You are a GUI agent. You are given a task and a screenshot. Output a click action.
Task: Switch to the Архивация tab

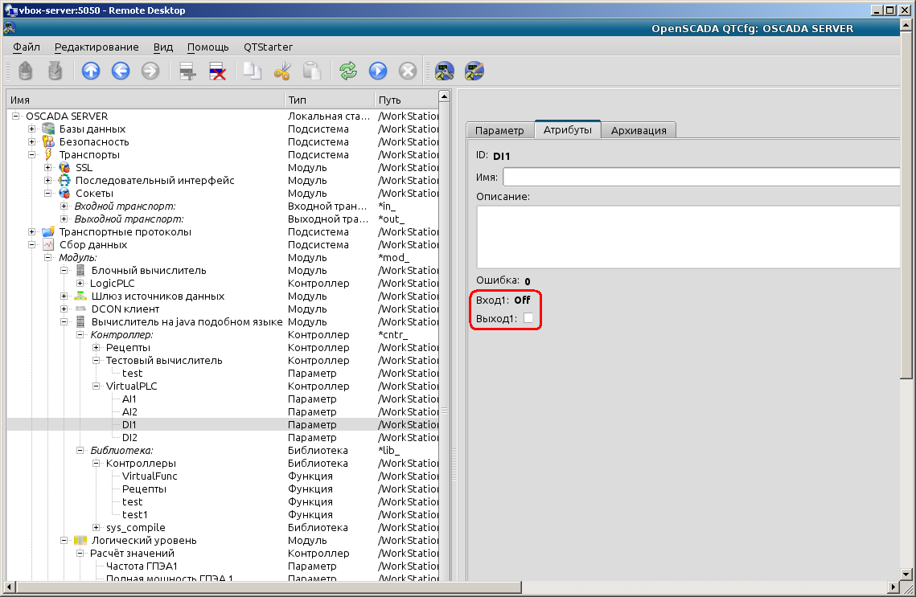639,130
